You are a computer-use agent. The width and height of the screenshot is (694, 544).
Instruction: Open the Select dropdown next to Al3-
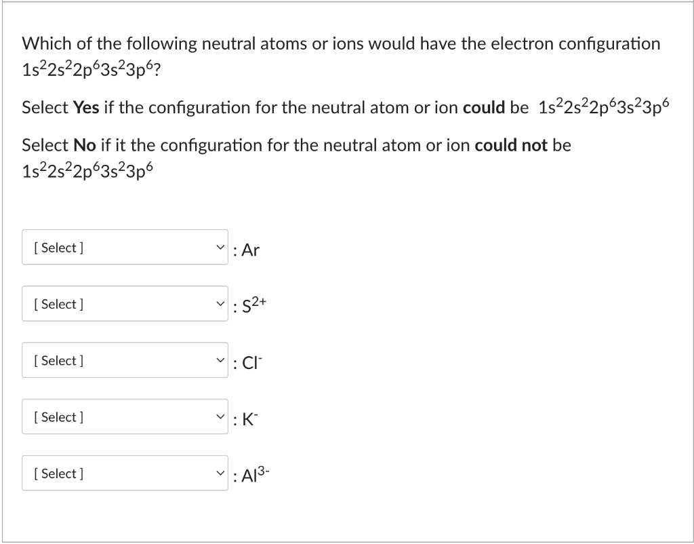pyautogui.click(x=125, y=473)
